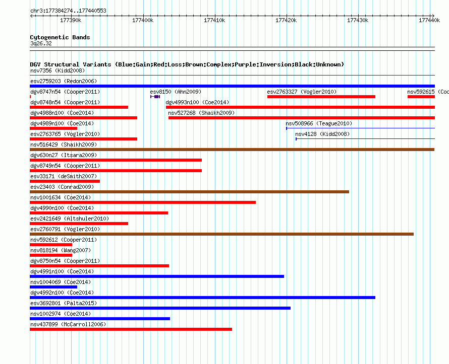
Task: Select the esv2760791 brown complex bar
Action: (x=221, y=234)
